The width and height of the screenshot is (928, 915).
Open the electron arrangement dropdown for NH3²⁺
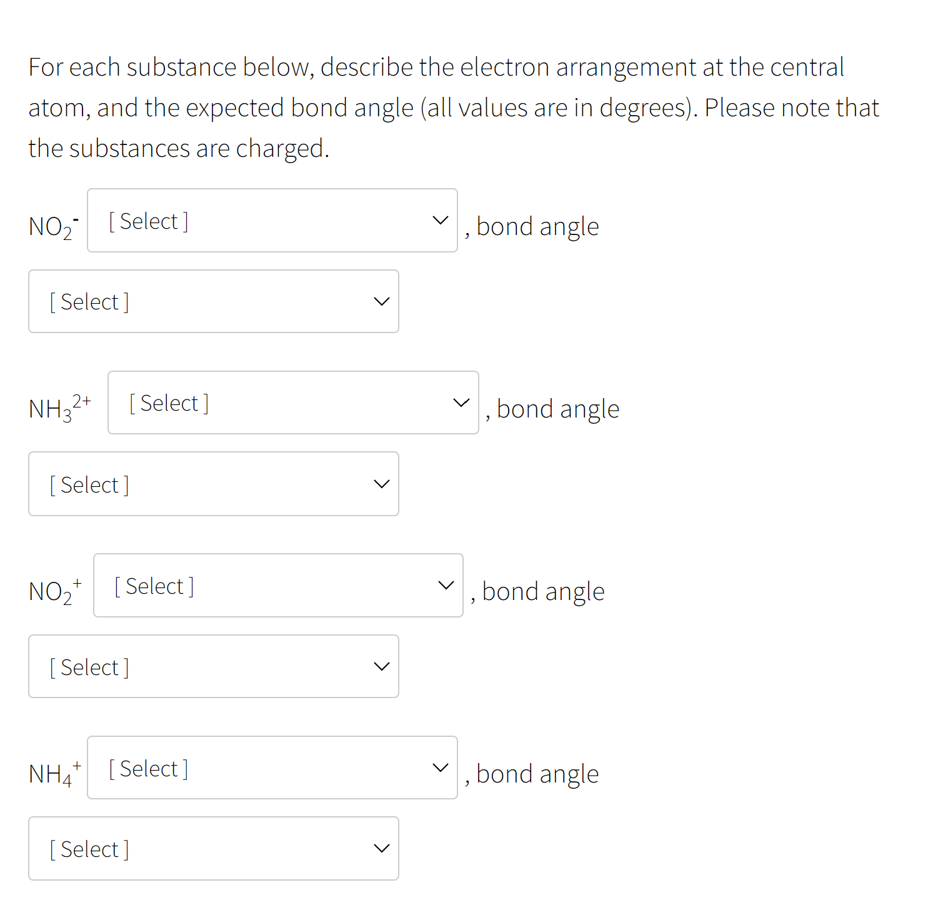pos(293,402)
